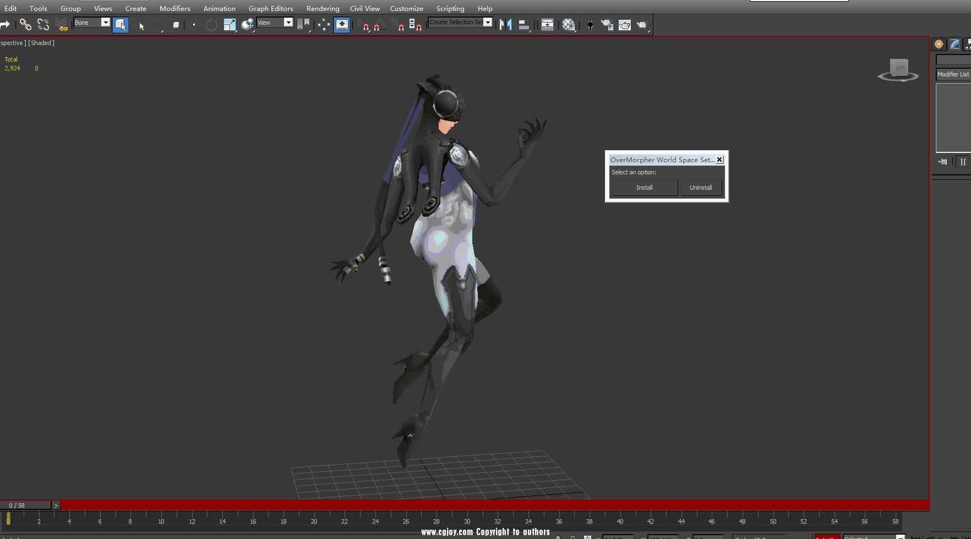Open the Layer Explorer toolbar icon
This screenshot has height=539, width=971.
point(547,25)
